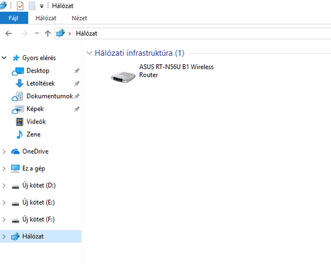Click the Képek pictures icon
Image resolution: width=331 pixels, height=264 pixels.
[18, 110]
